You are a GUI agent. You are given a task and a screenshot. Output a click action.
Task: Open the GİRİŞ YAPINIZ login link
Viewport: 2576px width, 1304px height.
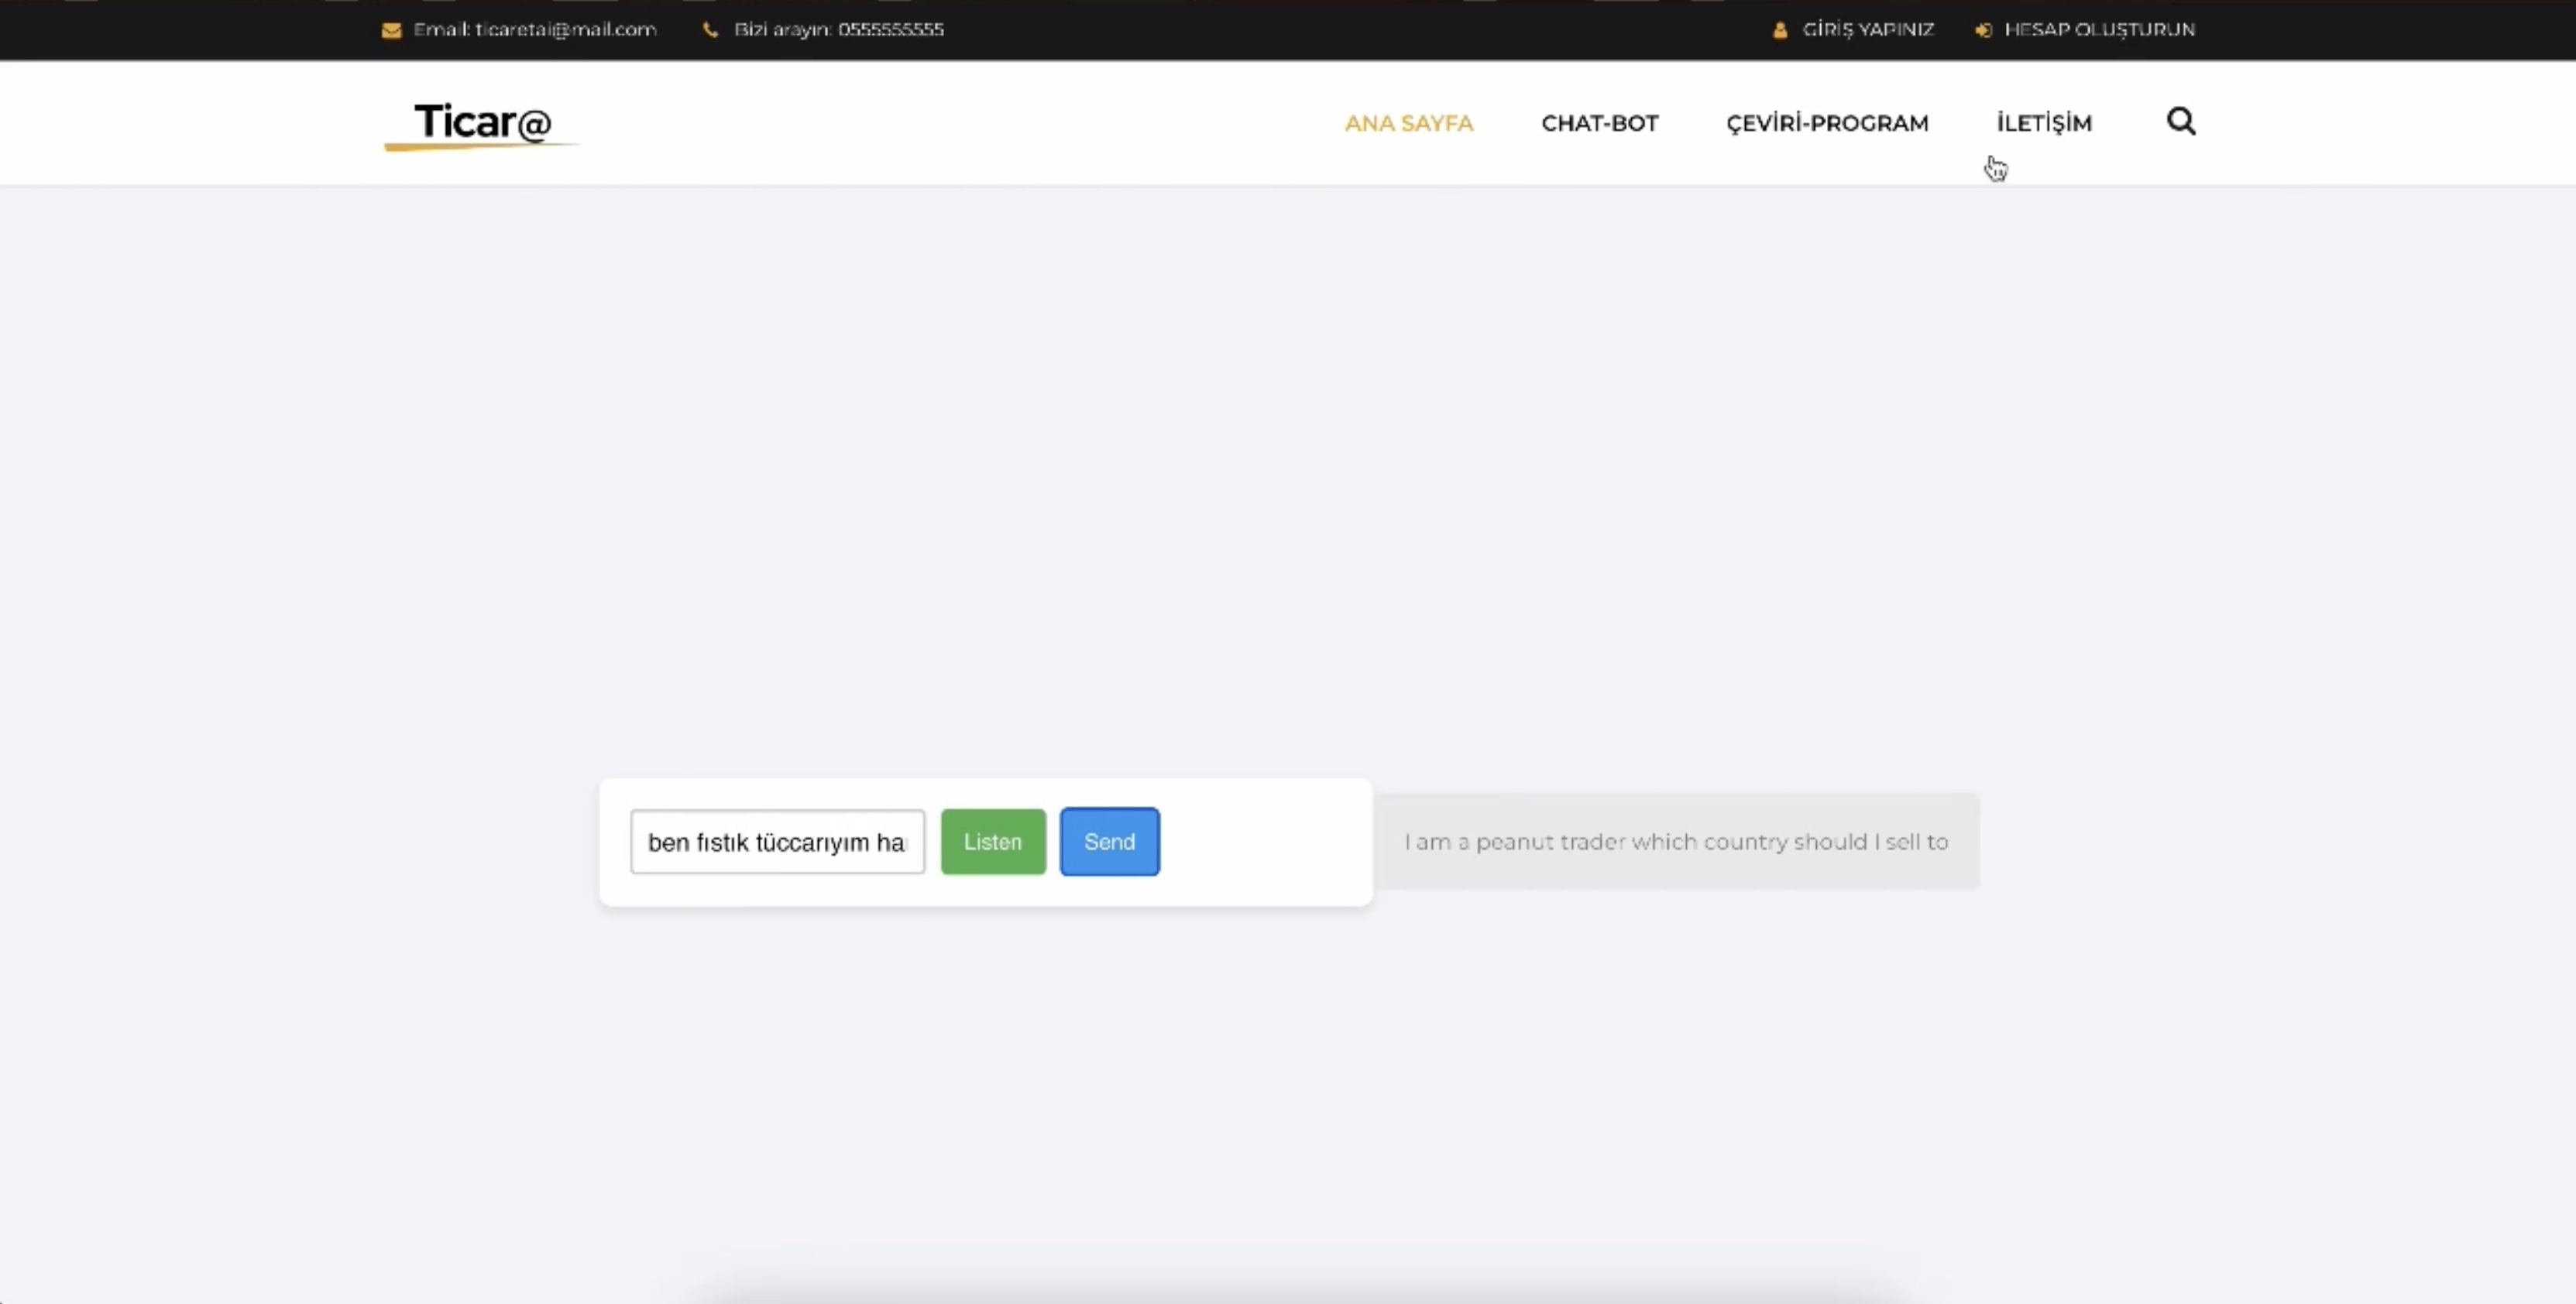click(x=1867, y=29)
